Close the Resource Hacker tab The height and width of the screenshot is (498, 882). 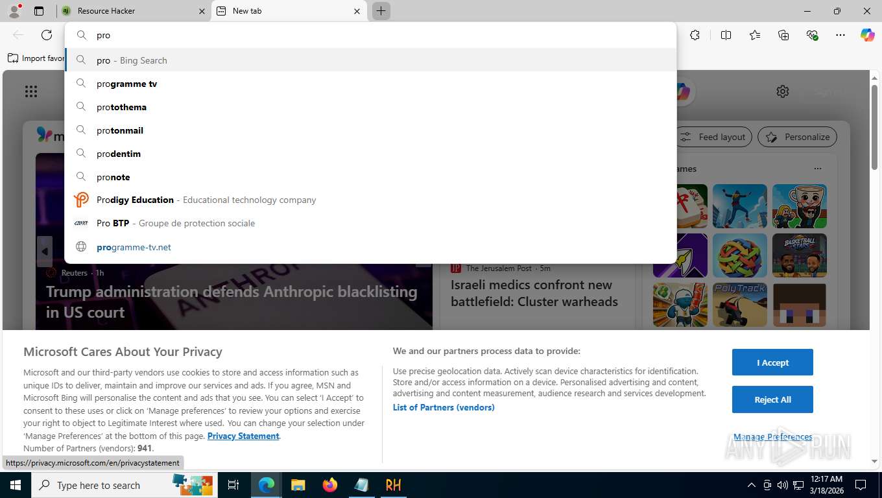pos(202,11)
